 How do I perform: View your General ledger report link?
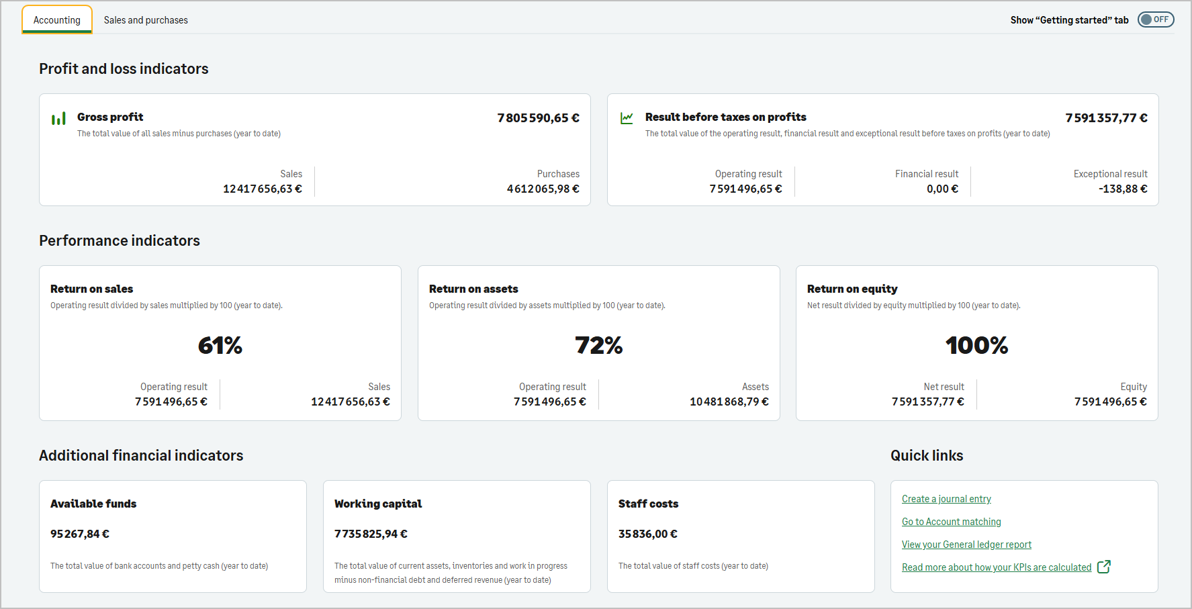pyautogui.click(x=966, y=545)
